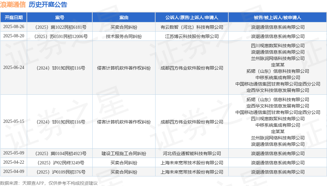This screenshot has height=186, width=327.
Task: Click date cell 2025-08-26
Action: pos(14,27)
